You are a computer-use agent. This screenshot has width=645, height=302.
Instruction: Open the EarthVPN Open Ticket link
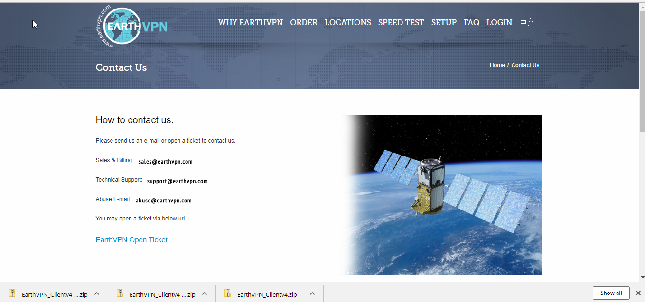coord(131,240)
